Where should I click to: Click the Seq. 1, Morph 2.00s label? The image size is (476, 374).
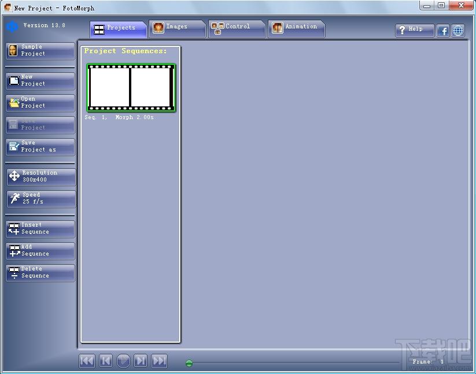coord(119,117)
